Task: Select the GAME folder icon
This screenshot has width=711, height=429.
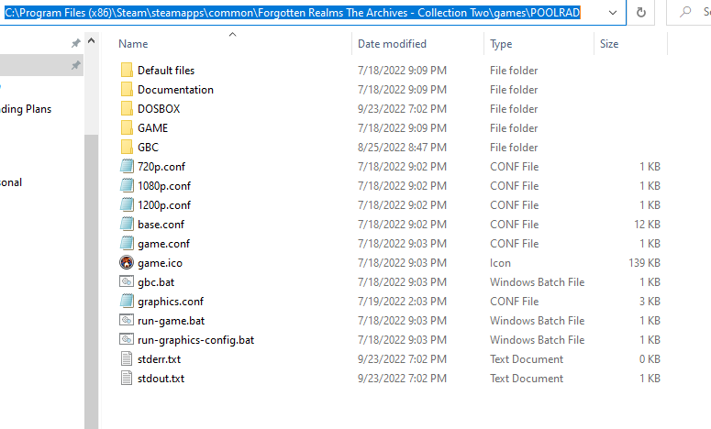Action: click(x=127, y=127)
